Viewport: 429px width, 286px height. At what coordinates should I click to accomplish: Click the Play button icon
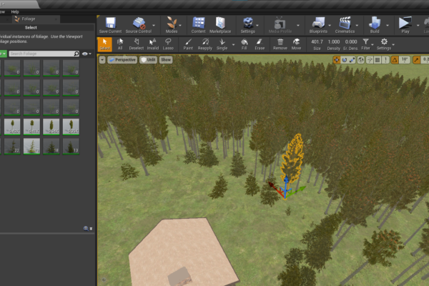tap(405, 23)
